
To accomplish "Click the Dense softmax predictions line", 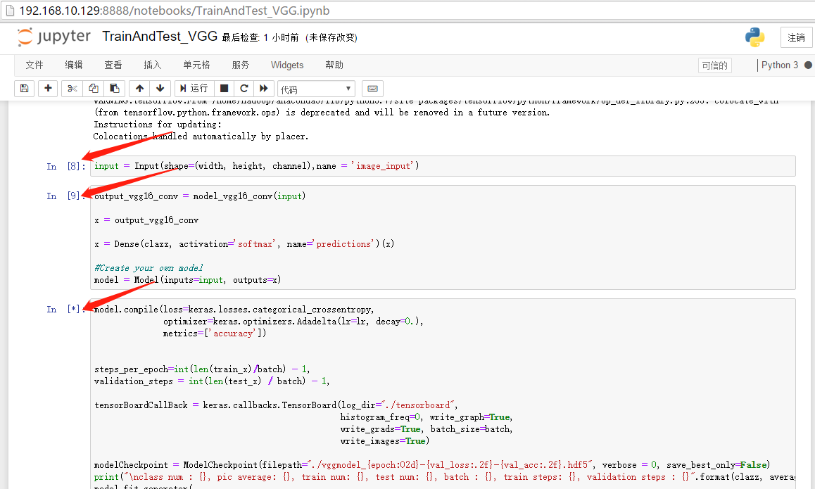I will tap(244, 243).
